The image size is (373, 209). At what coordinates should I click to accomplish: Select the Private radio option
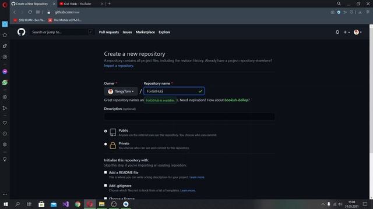click(105, 144)
